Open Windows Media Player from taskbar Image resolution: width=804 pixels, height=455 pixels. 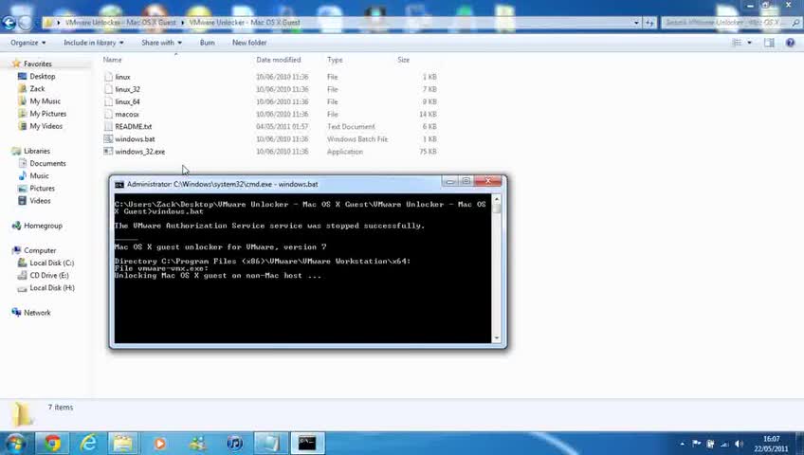click(x=160, y=444)
